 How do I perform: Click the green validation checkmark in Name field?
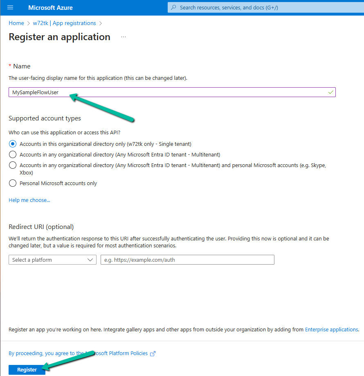click(330, 92)
